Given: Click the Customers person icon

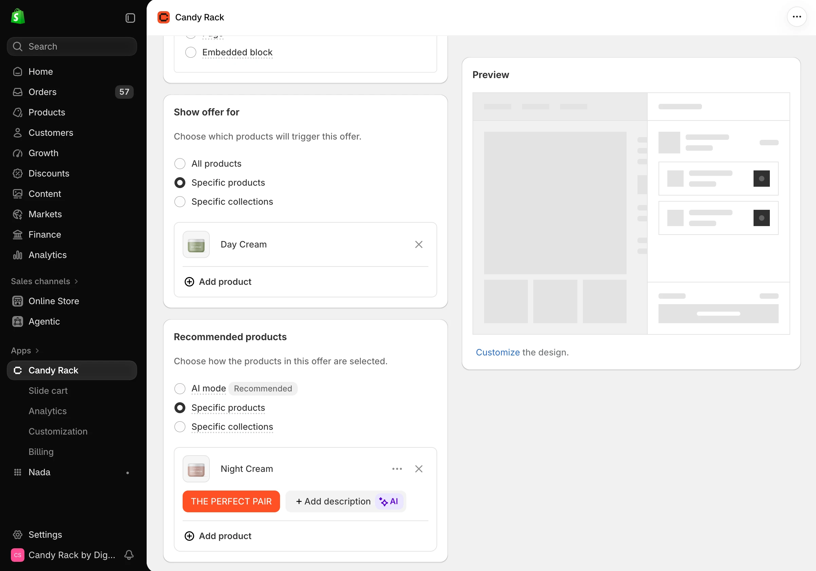Looking at the screenshot, I should (x=17, y=133).
